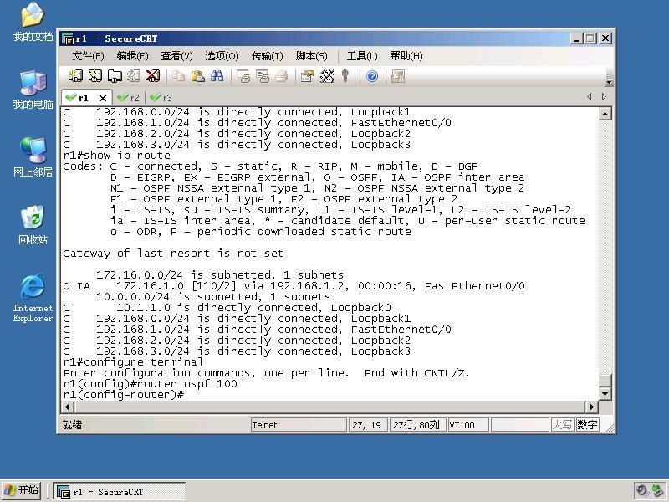Close the r1 tab with X

click(x=102, y=98)
